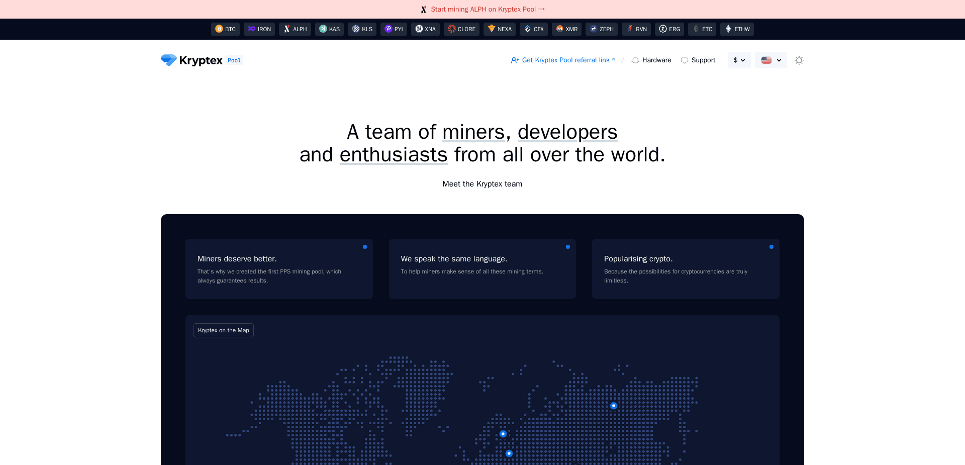The image size is (965, 465).
Task: Click the underlined word miners in heading
Action: click(x=473, y=132)
